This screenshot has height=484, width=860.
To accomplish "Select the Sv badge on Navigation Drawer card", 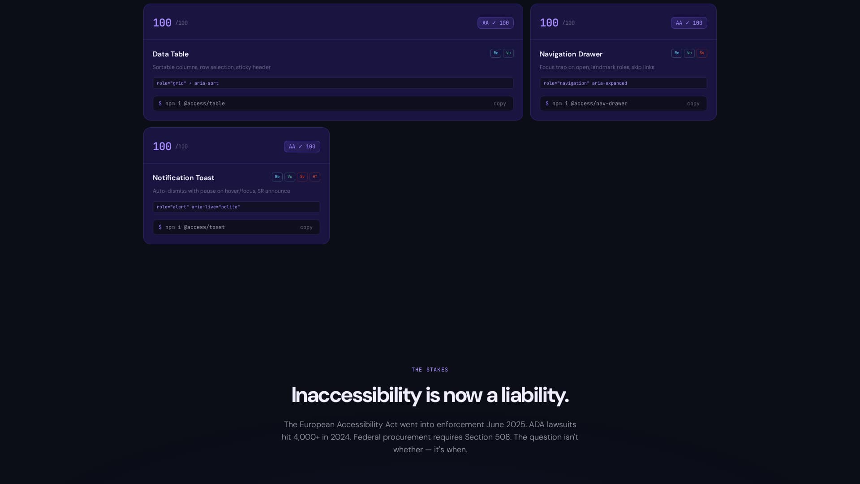I will 701,53.
